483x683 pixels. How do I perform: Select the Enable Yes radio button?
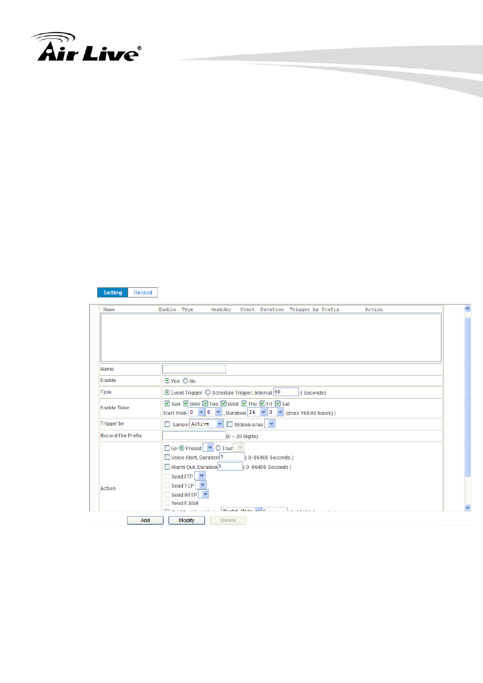click(167, 381)
